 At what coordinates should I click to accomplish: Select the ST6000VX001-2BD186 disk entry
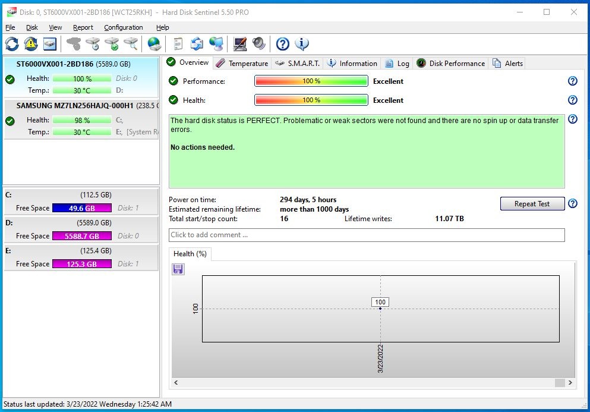click(81, 77)
